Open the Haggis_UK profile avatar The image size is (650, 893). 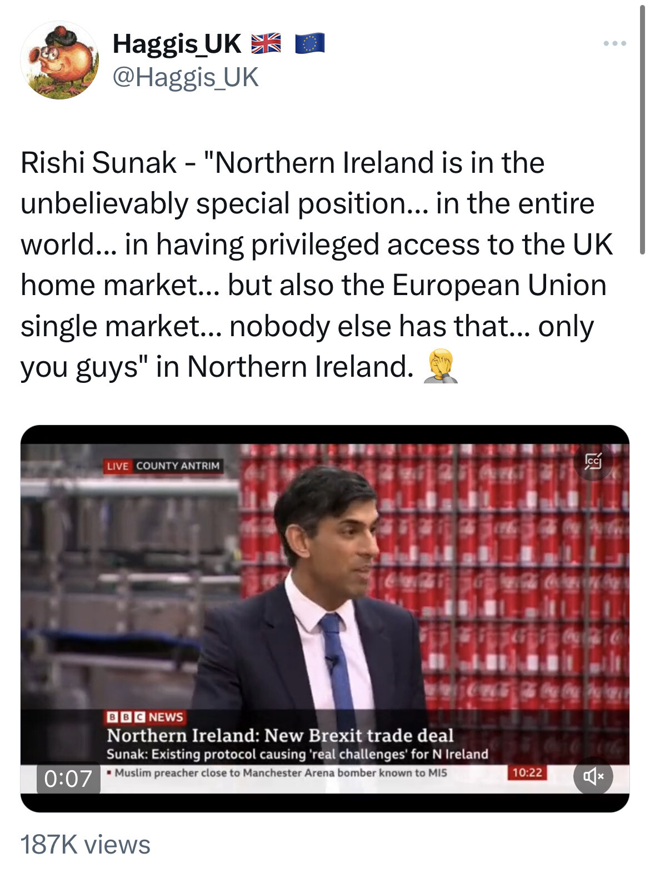coord(59,60)
